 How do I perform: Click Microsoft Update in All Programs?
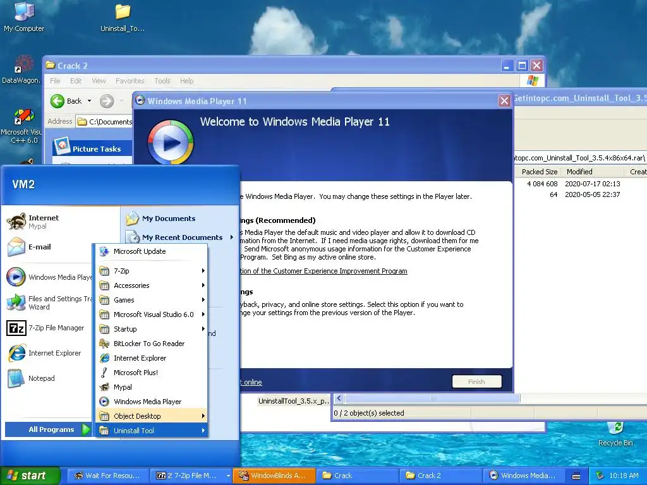tap(152, 251)
